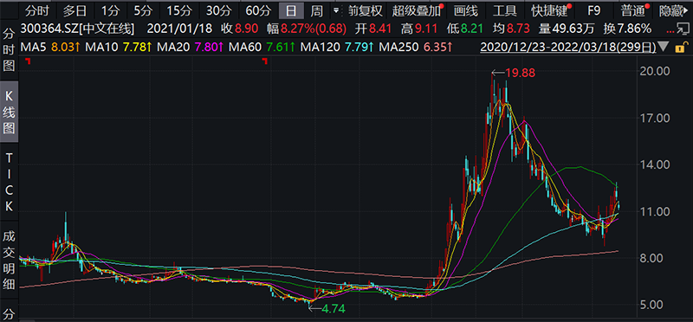Click the high price 高9.11
The width and height of the screenshot is (693, 322).
tap(419, 29)
